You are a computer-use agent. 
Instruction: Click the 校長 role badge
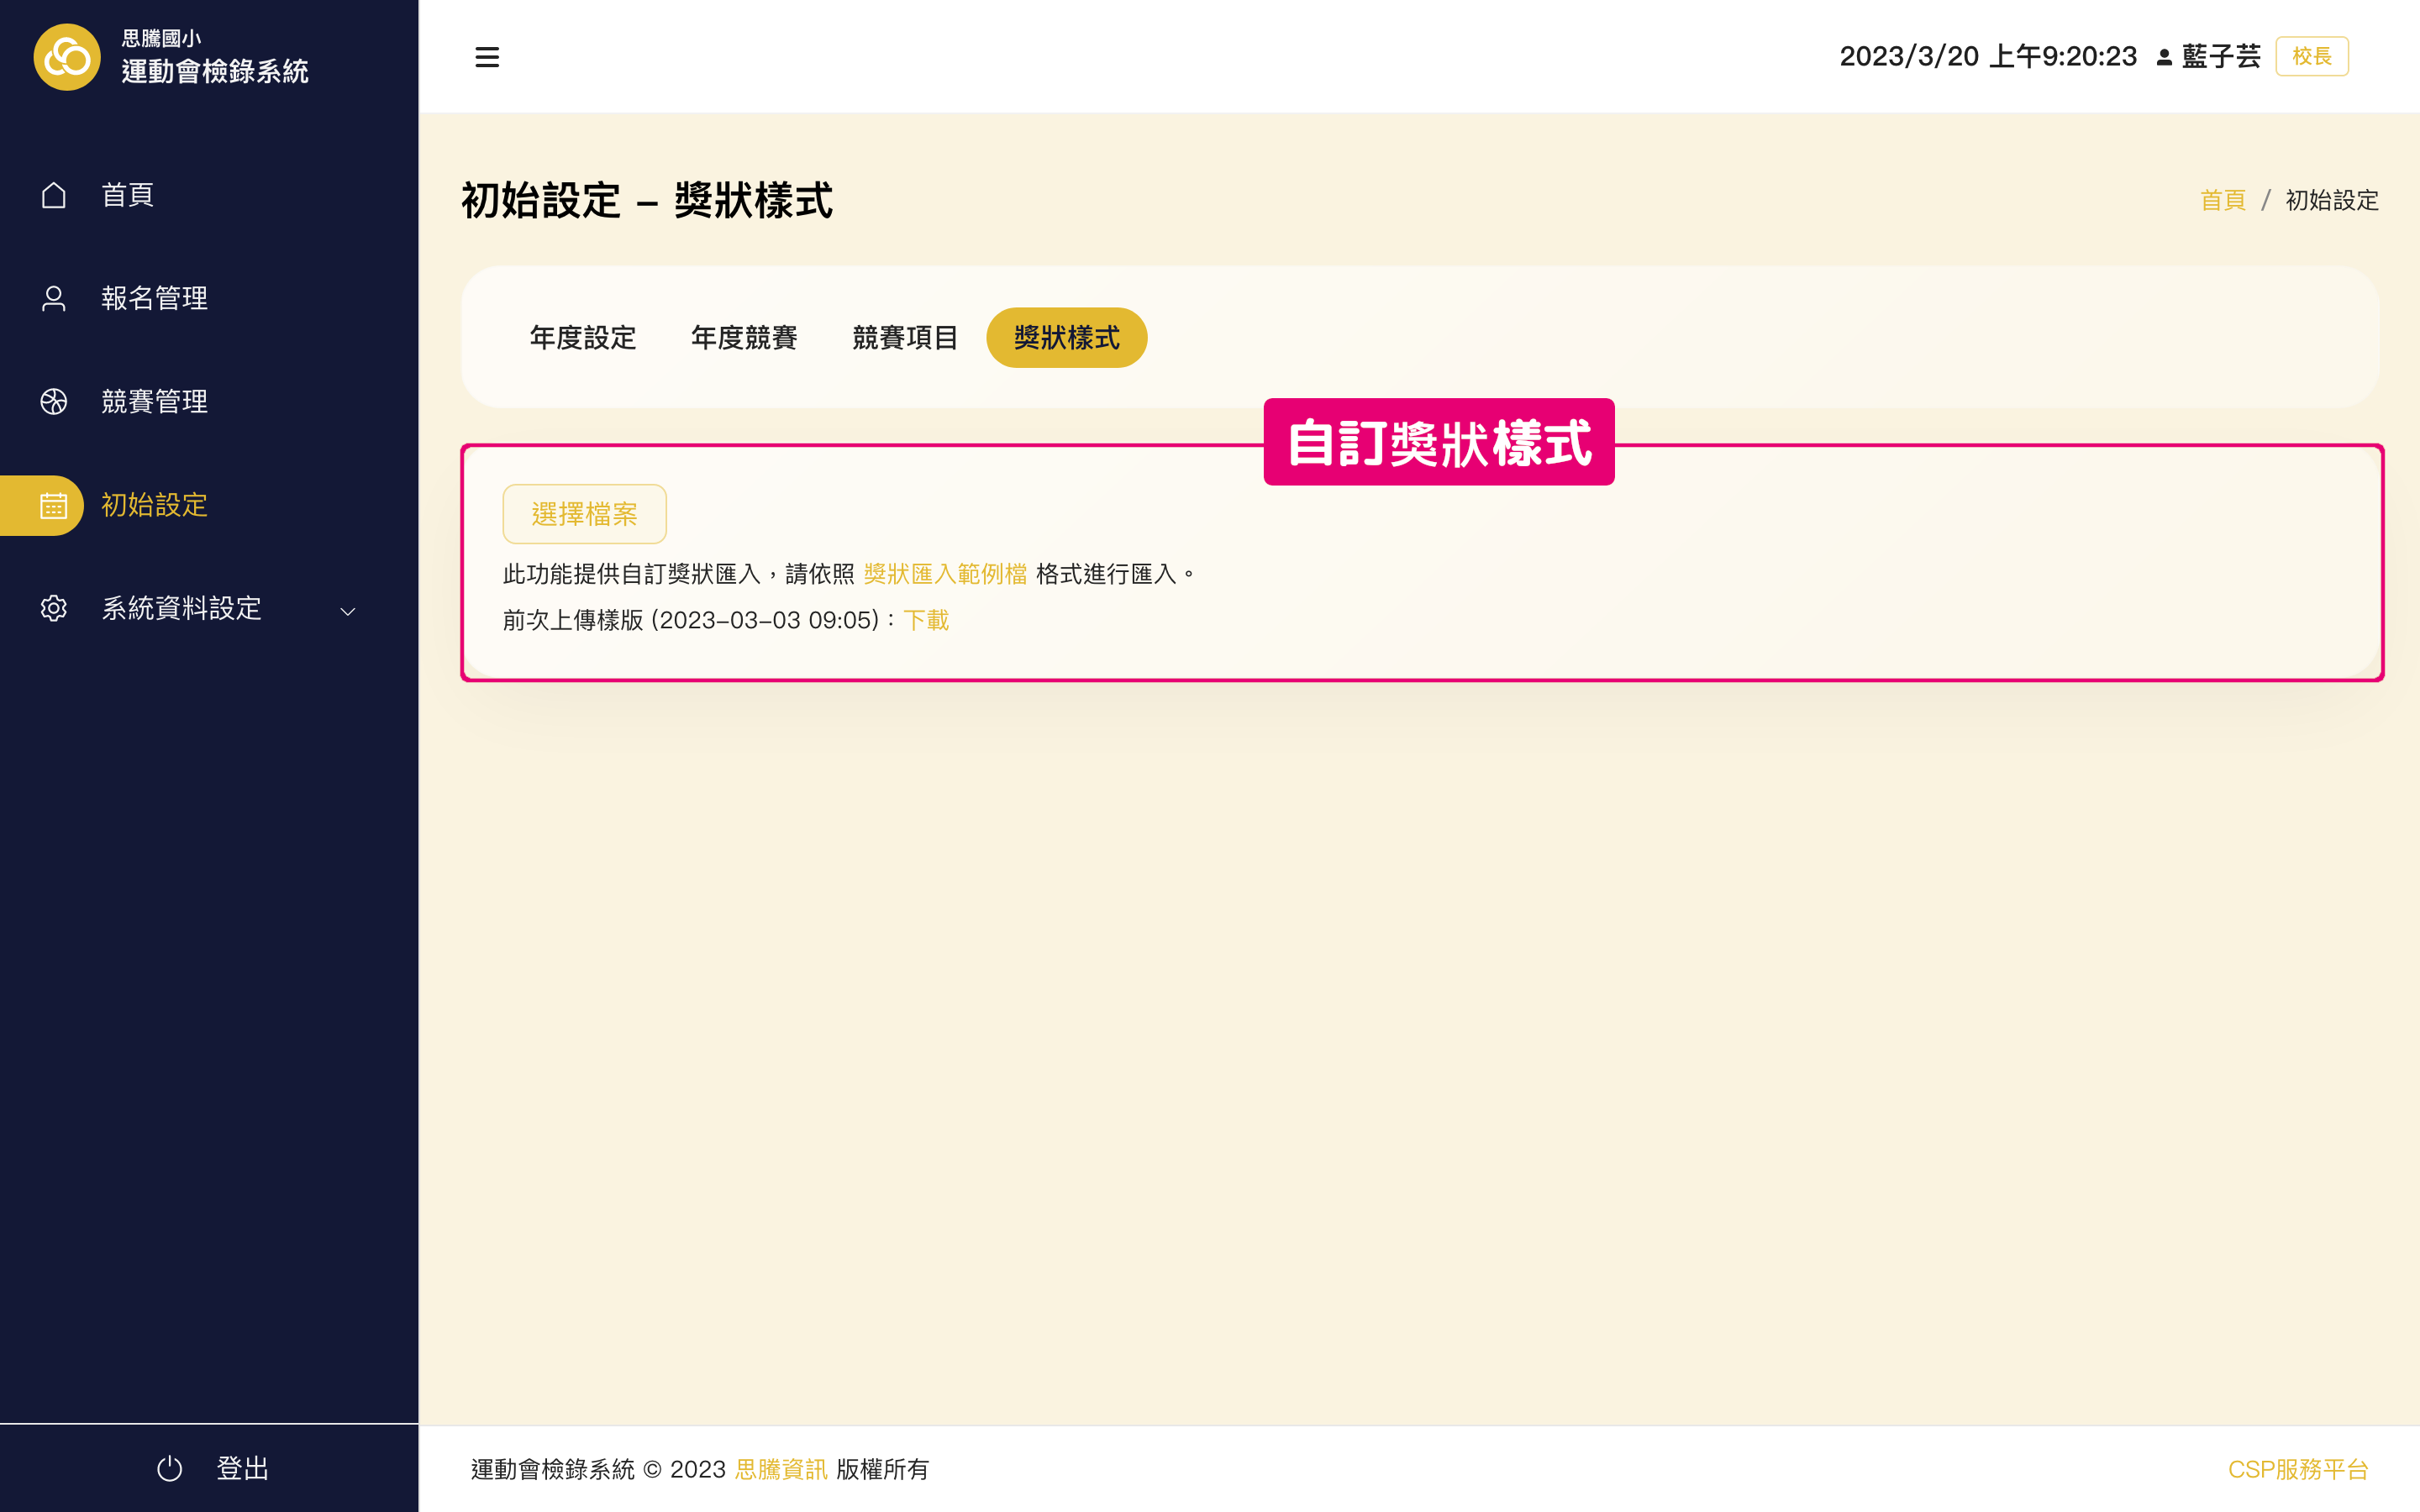[2312, 56]
